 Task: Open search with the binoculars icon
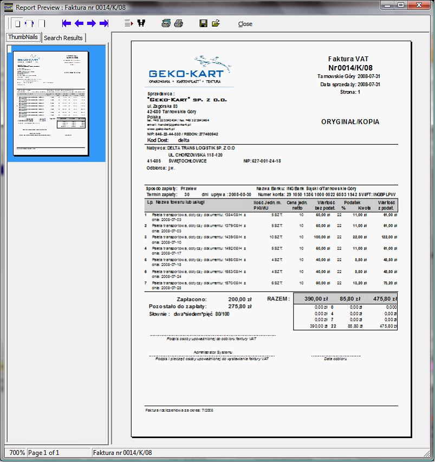(141, 24)
